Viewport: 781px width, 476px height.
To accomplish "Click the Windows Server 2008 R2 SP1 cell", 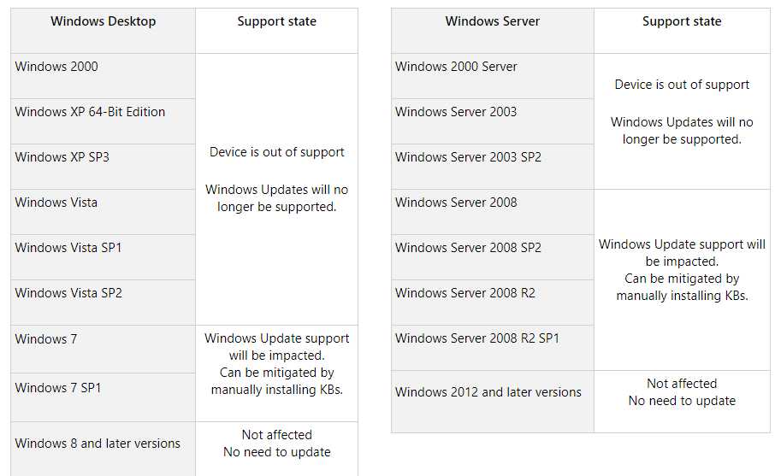I will point(477,338).
